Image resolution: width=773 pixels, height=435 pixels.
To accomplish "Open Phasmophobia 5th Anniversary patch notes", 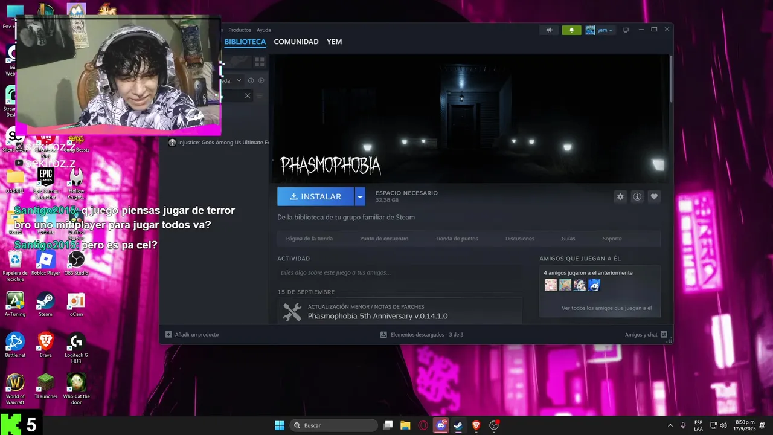I will 378,316.
